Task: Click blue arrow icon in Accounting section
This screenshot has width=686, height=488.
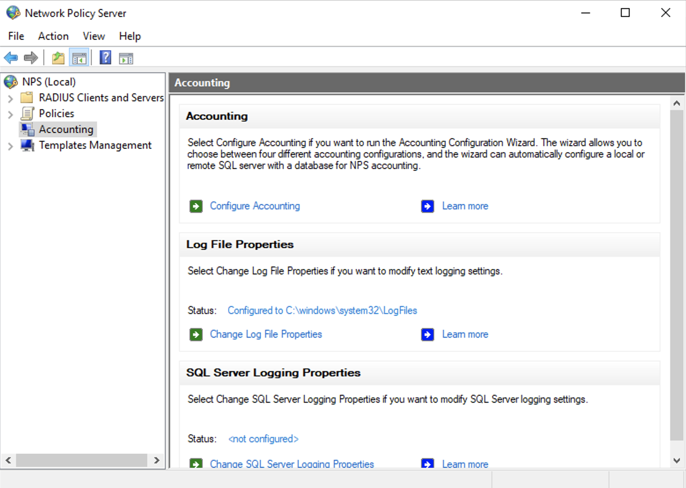Action: 428,206
